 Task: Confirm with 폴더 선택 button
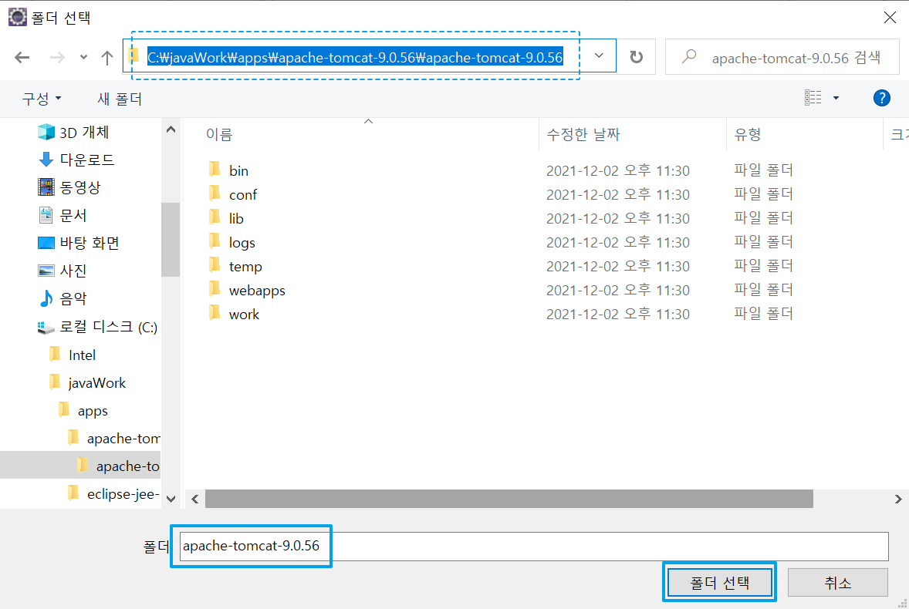719,582
